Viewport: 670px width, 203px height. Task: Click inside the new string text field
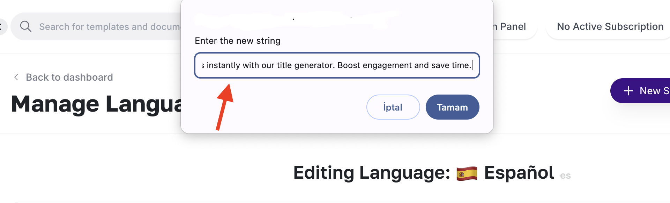tap(337, 65)
